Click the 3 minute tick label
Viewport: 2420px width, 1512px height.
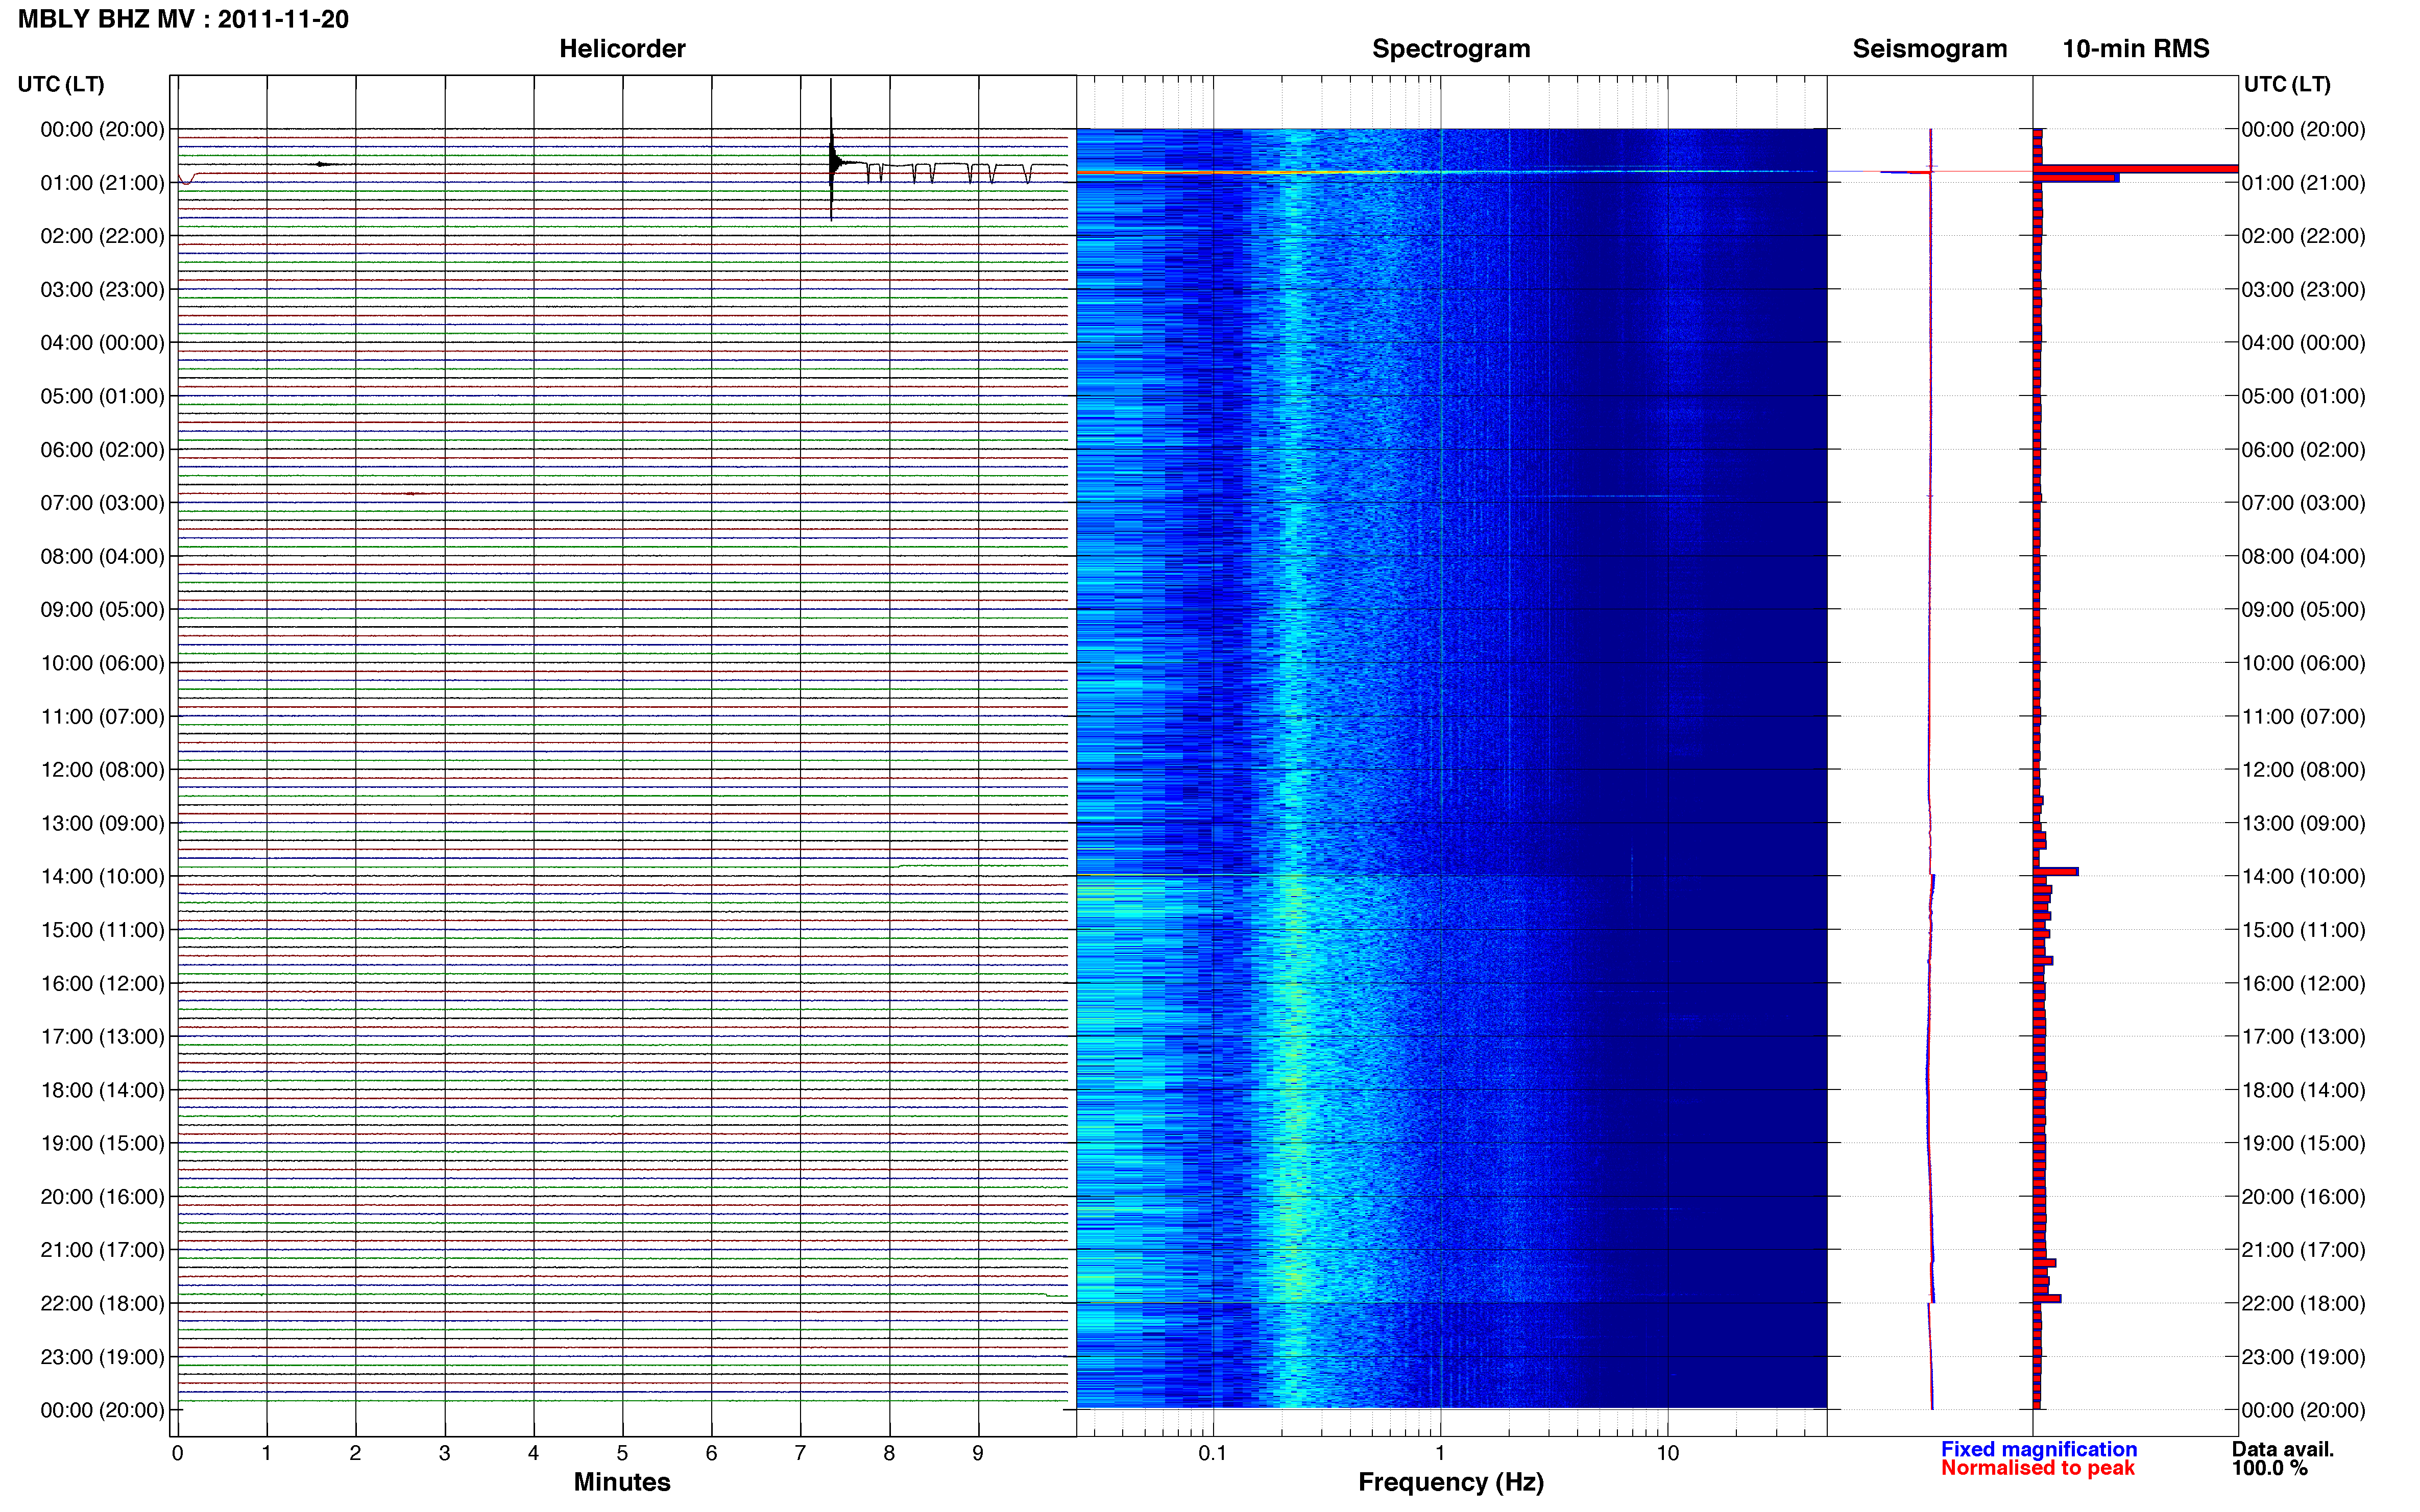tap(444, 1453)
